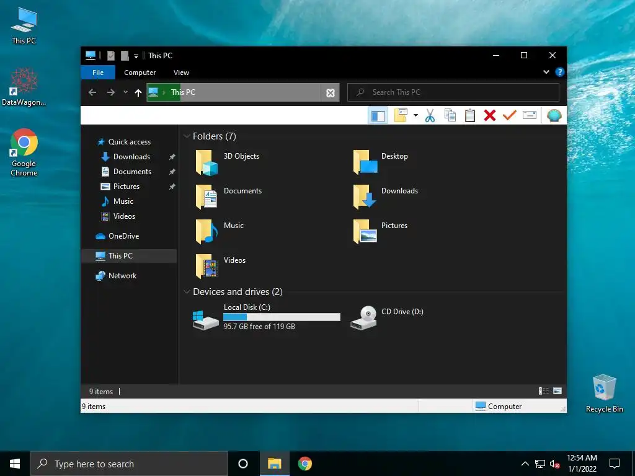Open This PC desktop shortcut
Screen dimensions: 635x476
coord(24,26)
